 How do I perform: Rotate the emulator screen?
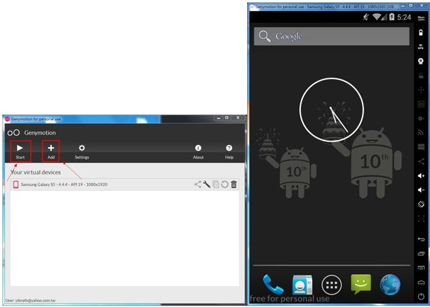(421, 204)
